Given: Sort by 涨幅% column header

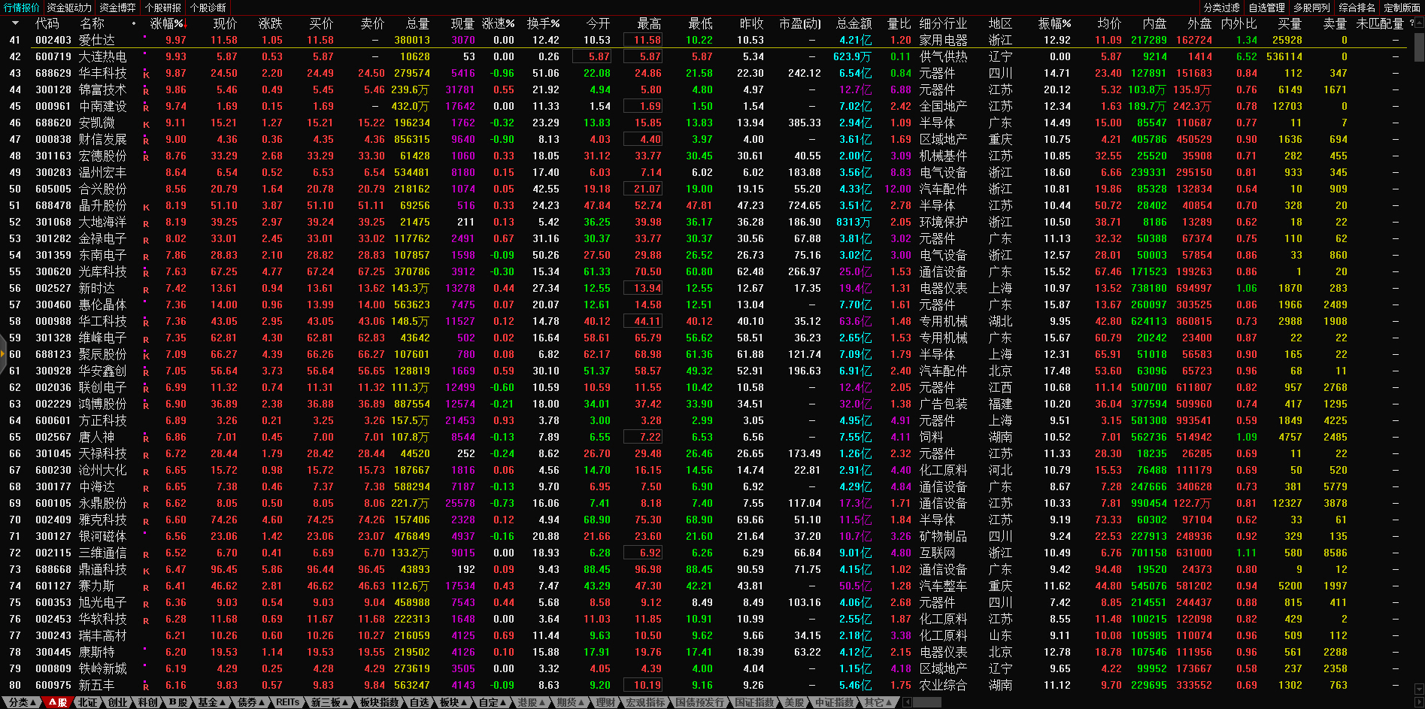Looking at the screenshot, I should (167, 23).
